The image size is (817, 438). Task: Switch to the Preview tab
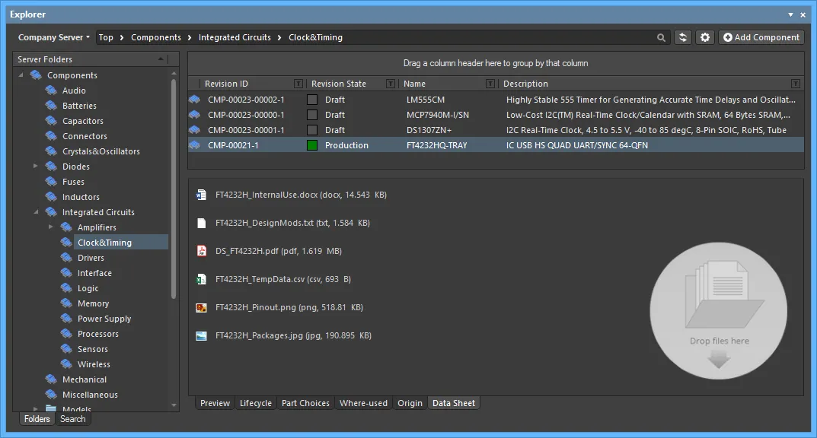click(215, 403)
